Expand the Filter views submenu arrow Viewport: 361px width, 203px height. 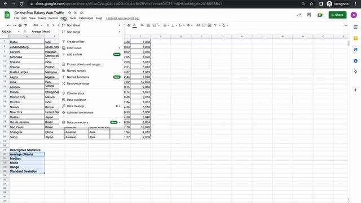[120, 48]
